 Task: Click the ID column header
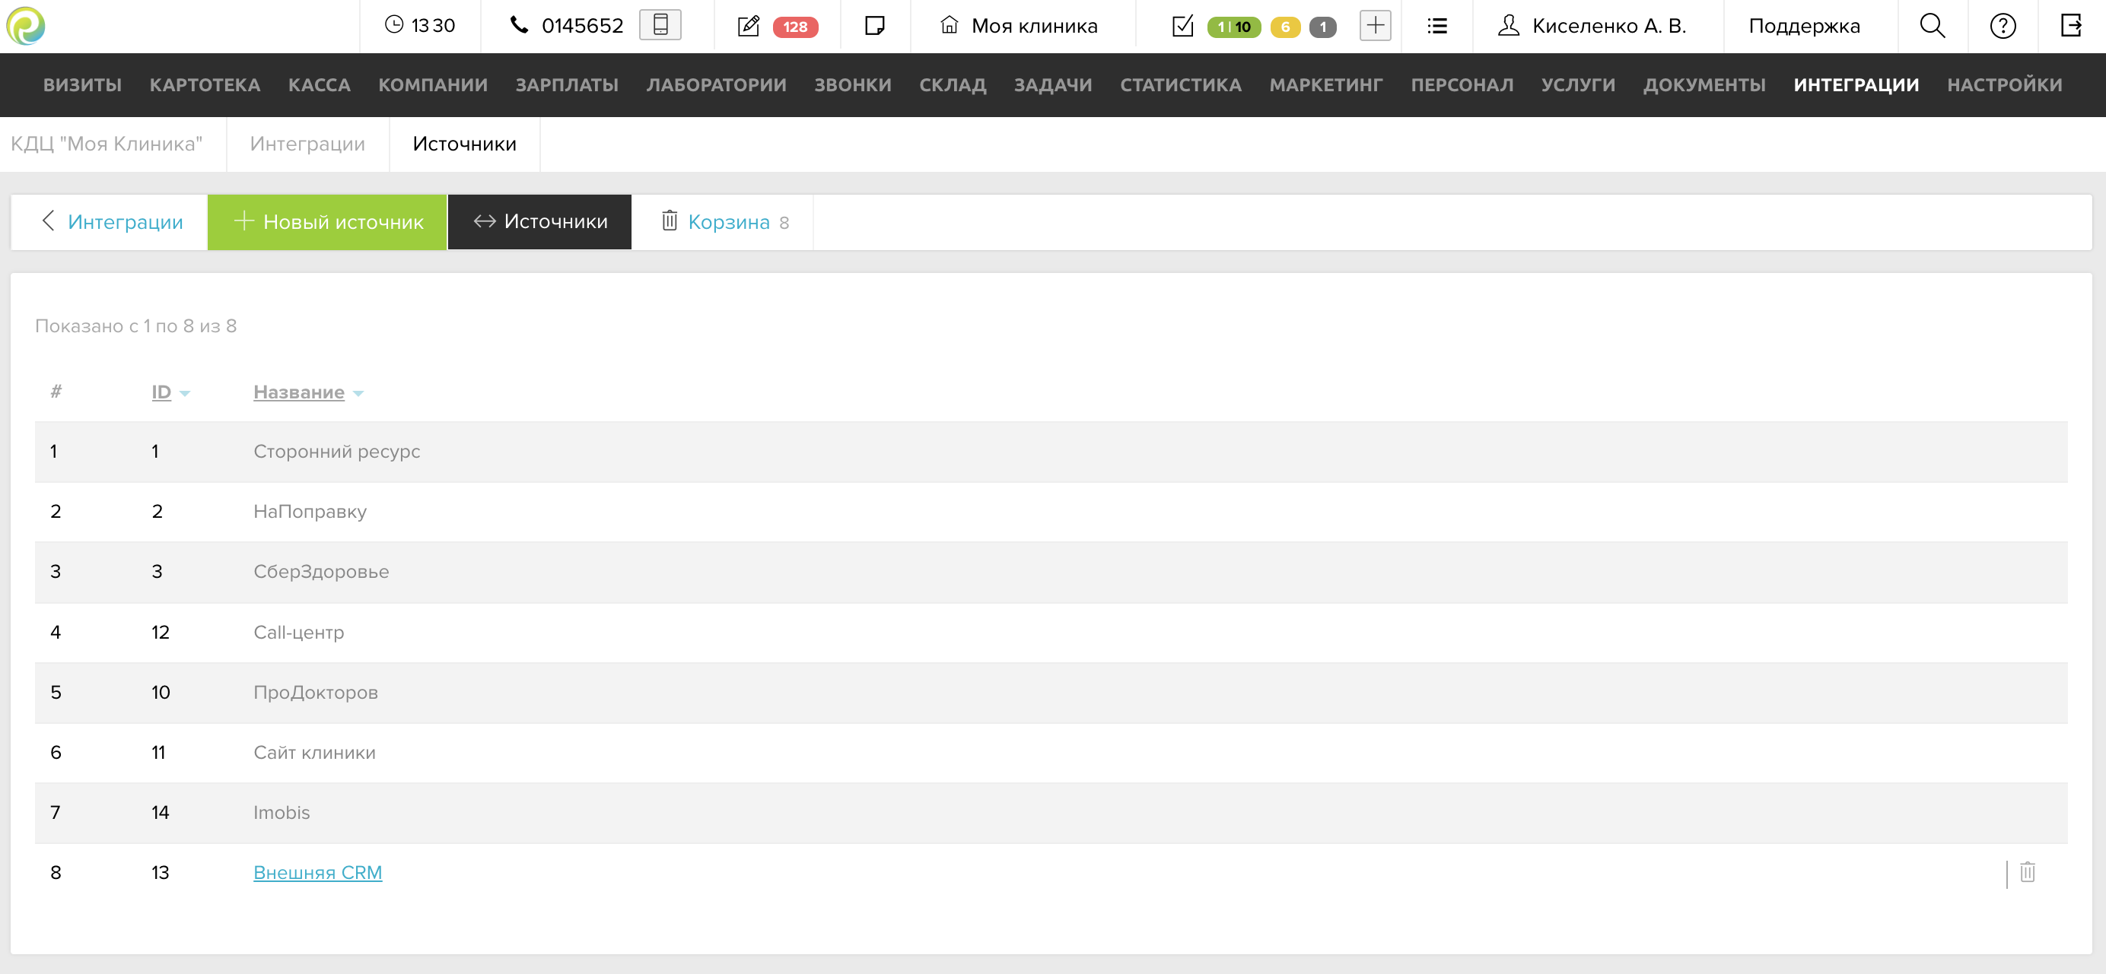pos(161,392)
